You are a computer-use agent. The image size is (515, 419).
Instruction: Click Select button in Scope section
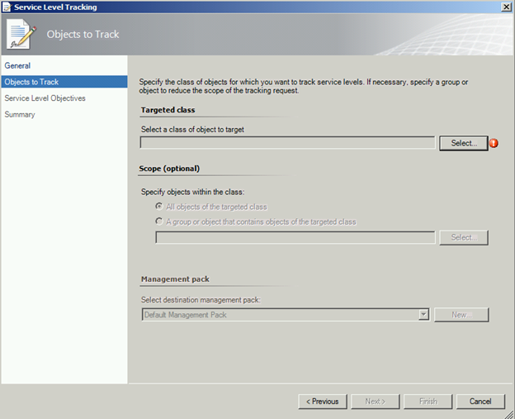pos(464,237)
